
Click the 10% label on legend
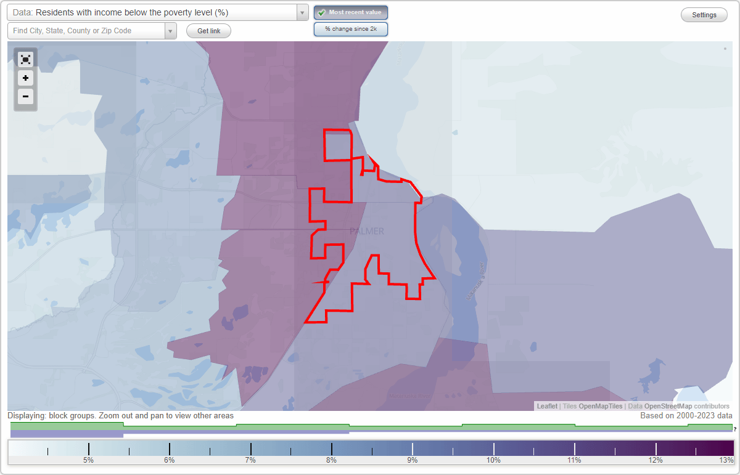click(x=493, y=460)
